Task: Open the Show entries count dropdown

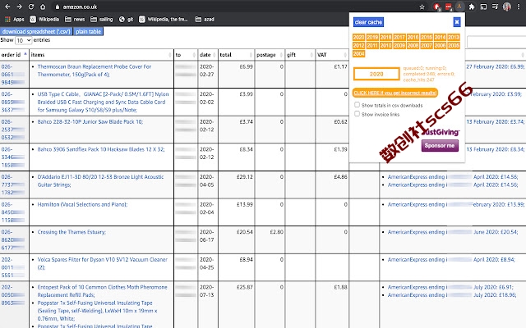Action: tap(24, 40)
